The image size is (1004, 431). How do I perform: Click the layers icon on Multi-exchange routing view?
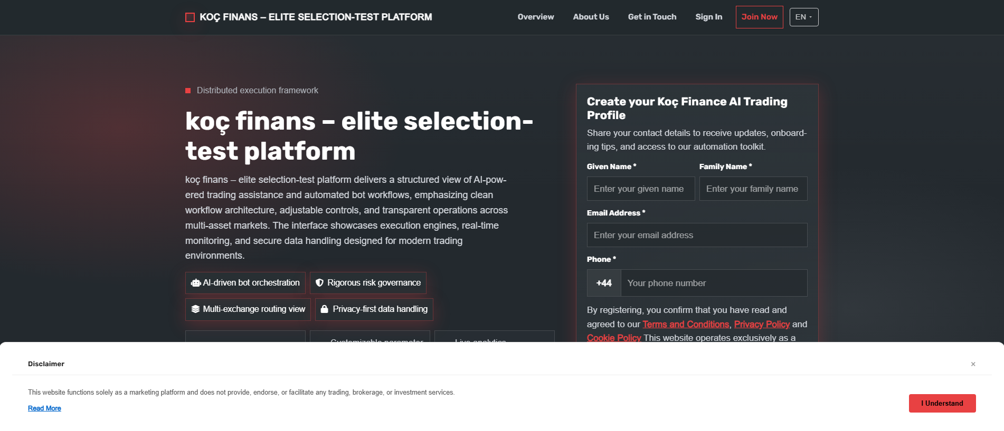[x=195, y=309]
